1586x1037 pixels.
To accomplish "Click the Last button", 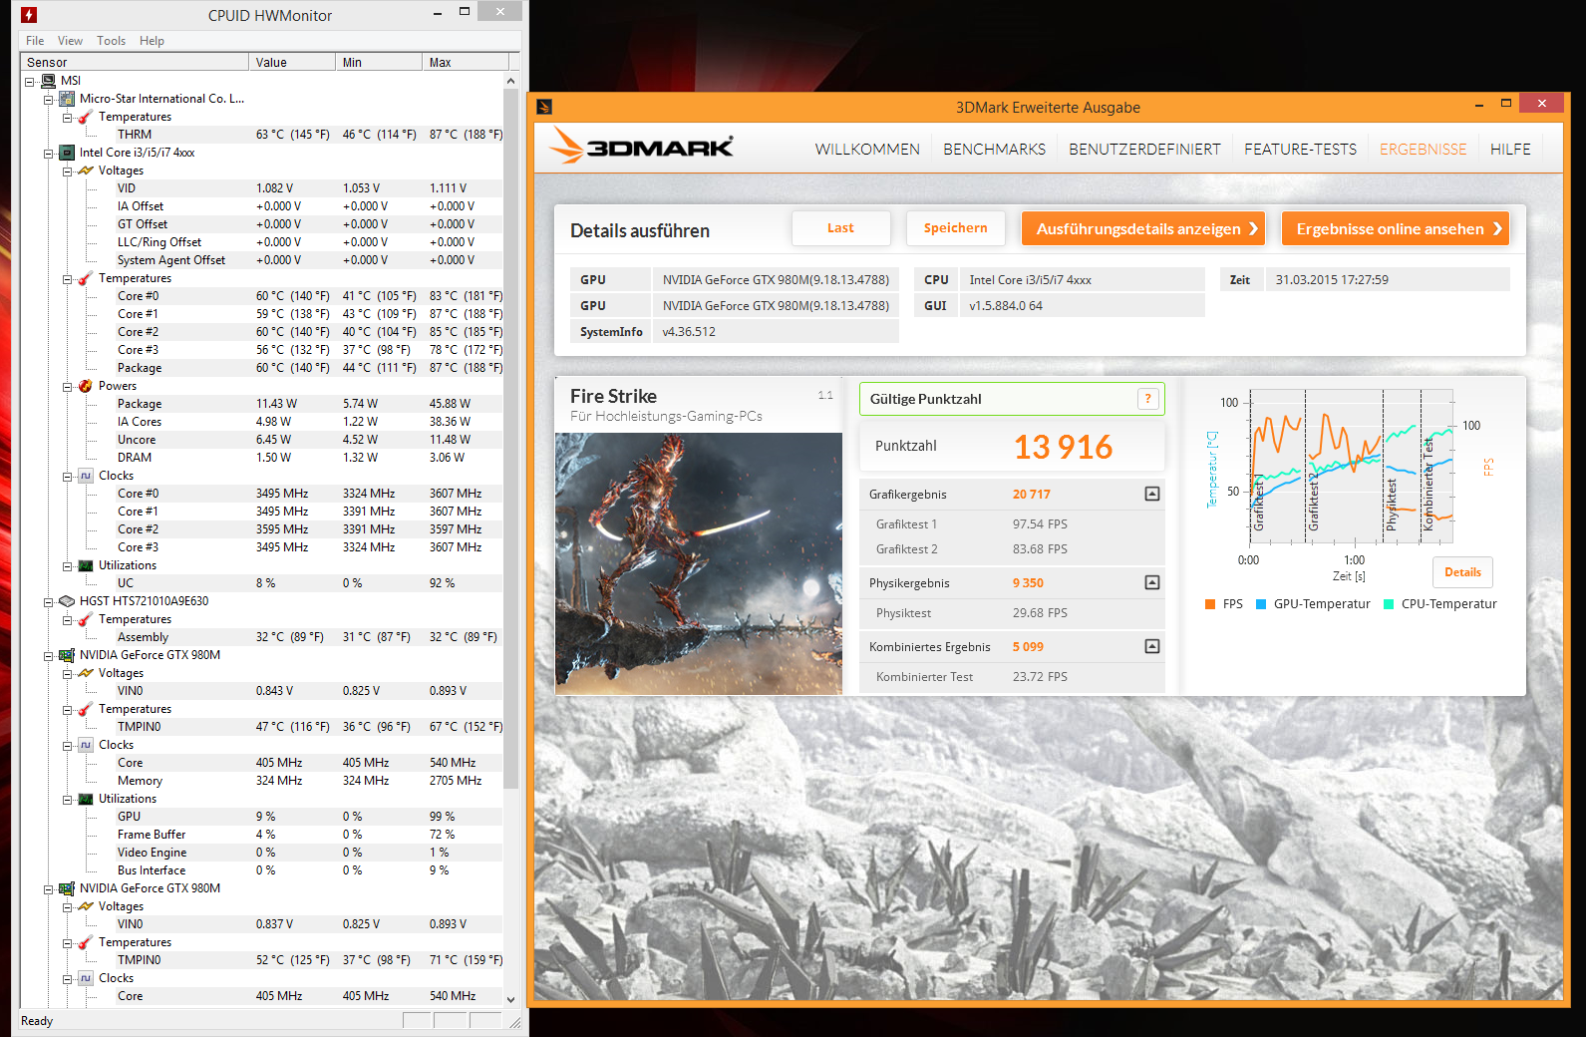I will [841, 228].
